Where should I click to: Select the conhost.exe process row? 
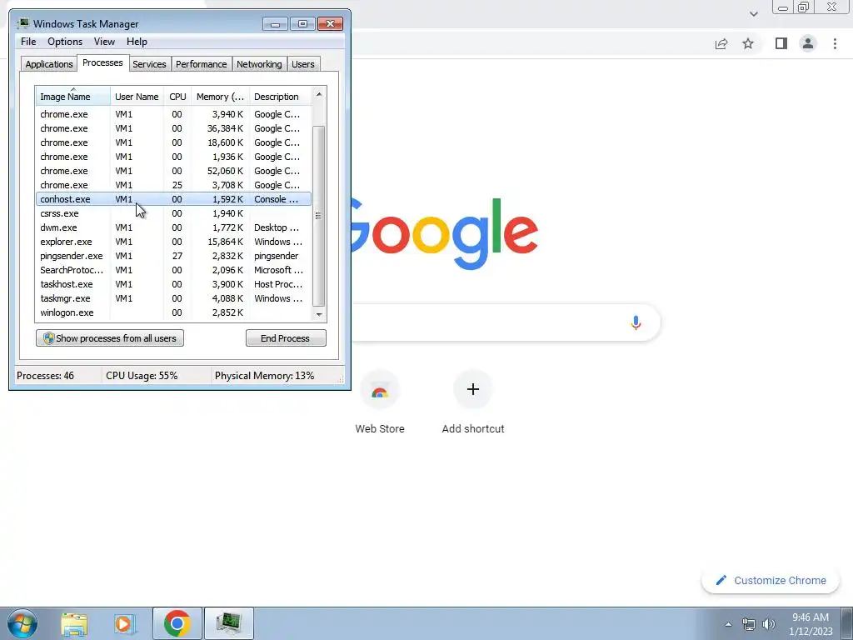tap(173, 199)
